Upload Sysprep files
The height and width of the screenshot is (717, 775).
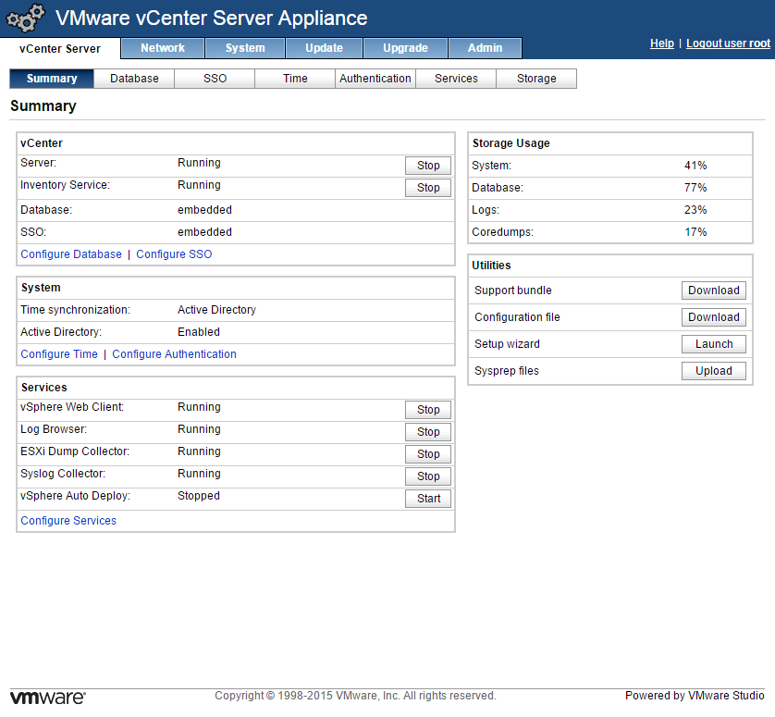(x=714, y=371)
